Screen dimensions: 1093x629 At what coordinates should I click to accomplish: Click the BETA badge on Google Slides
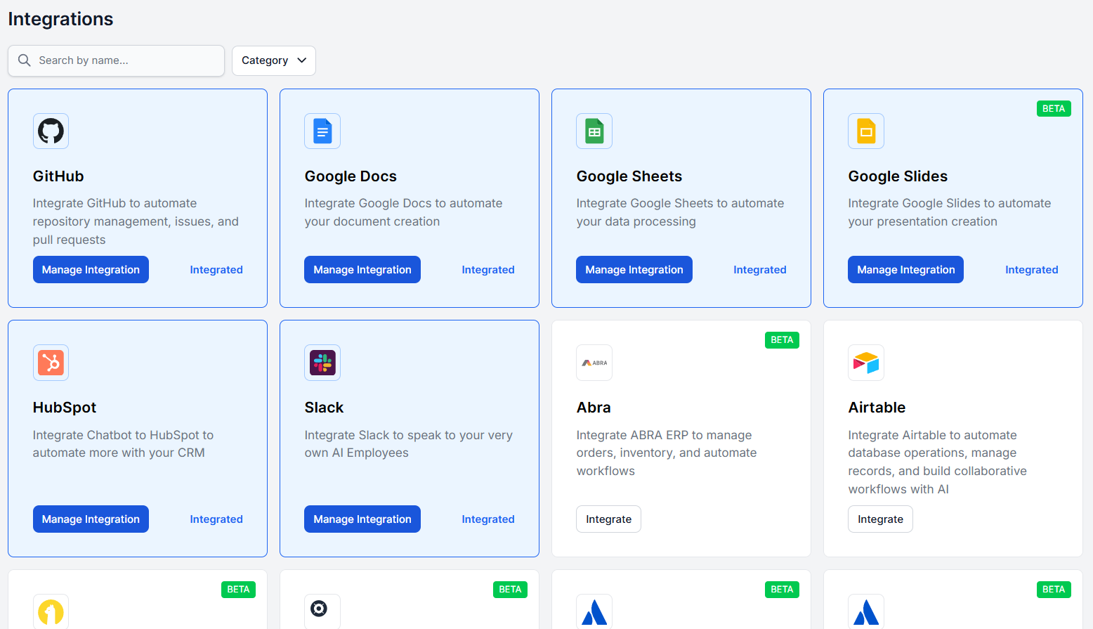pyautogui.click(x=1054, y=108)
